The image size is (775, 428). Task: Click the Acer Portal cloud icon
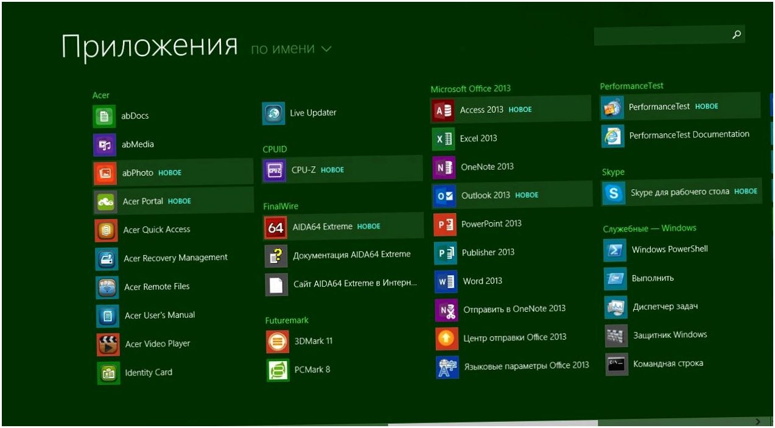click(105, 202)
